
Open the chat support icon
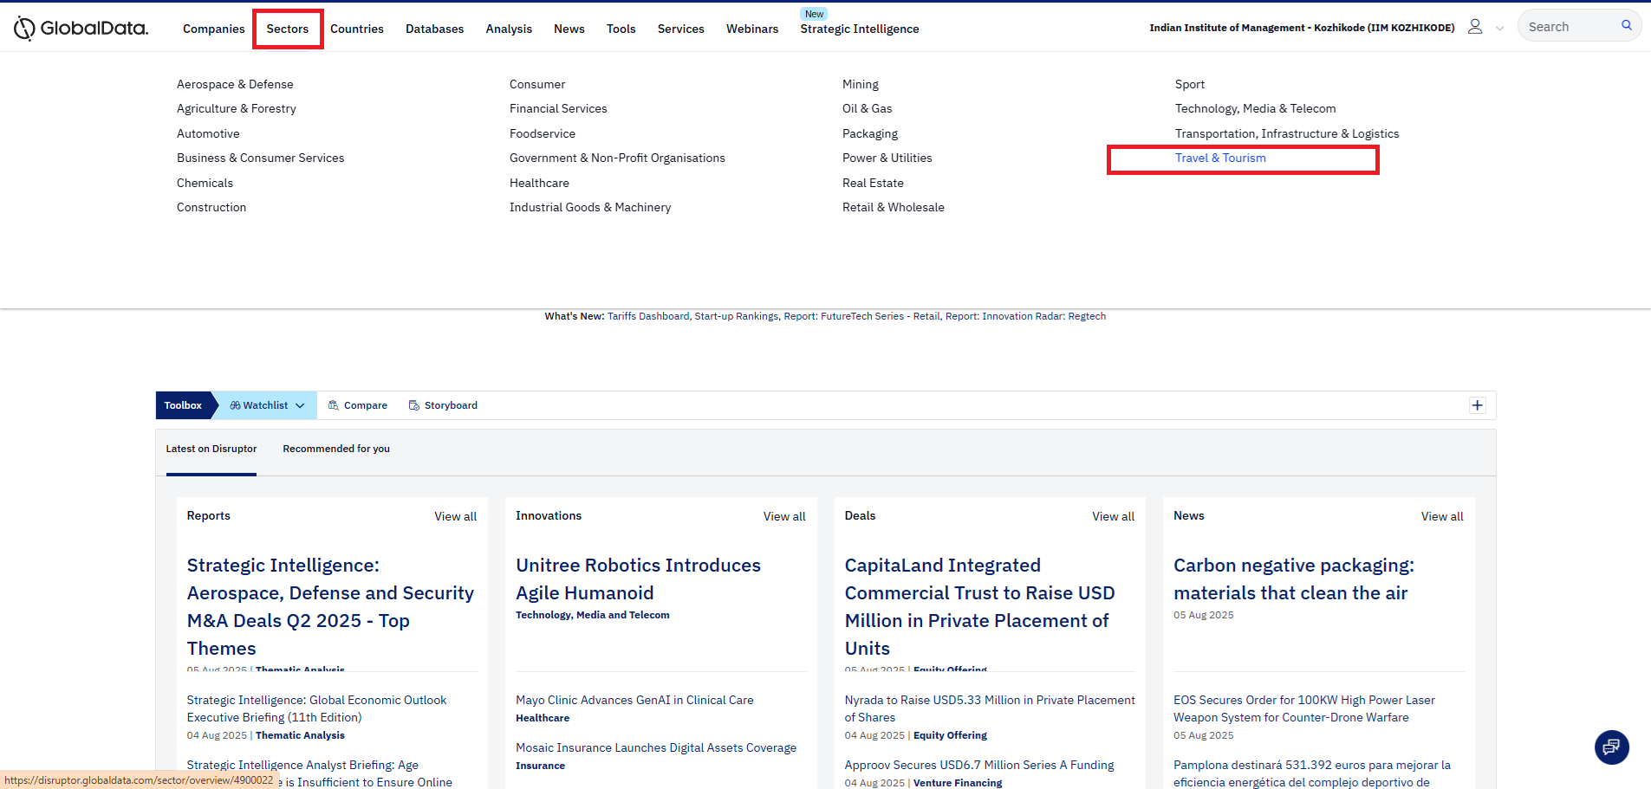click(1611, 747)
